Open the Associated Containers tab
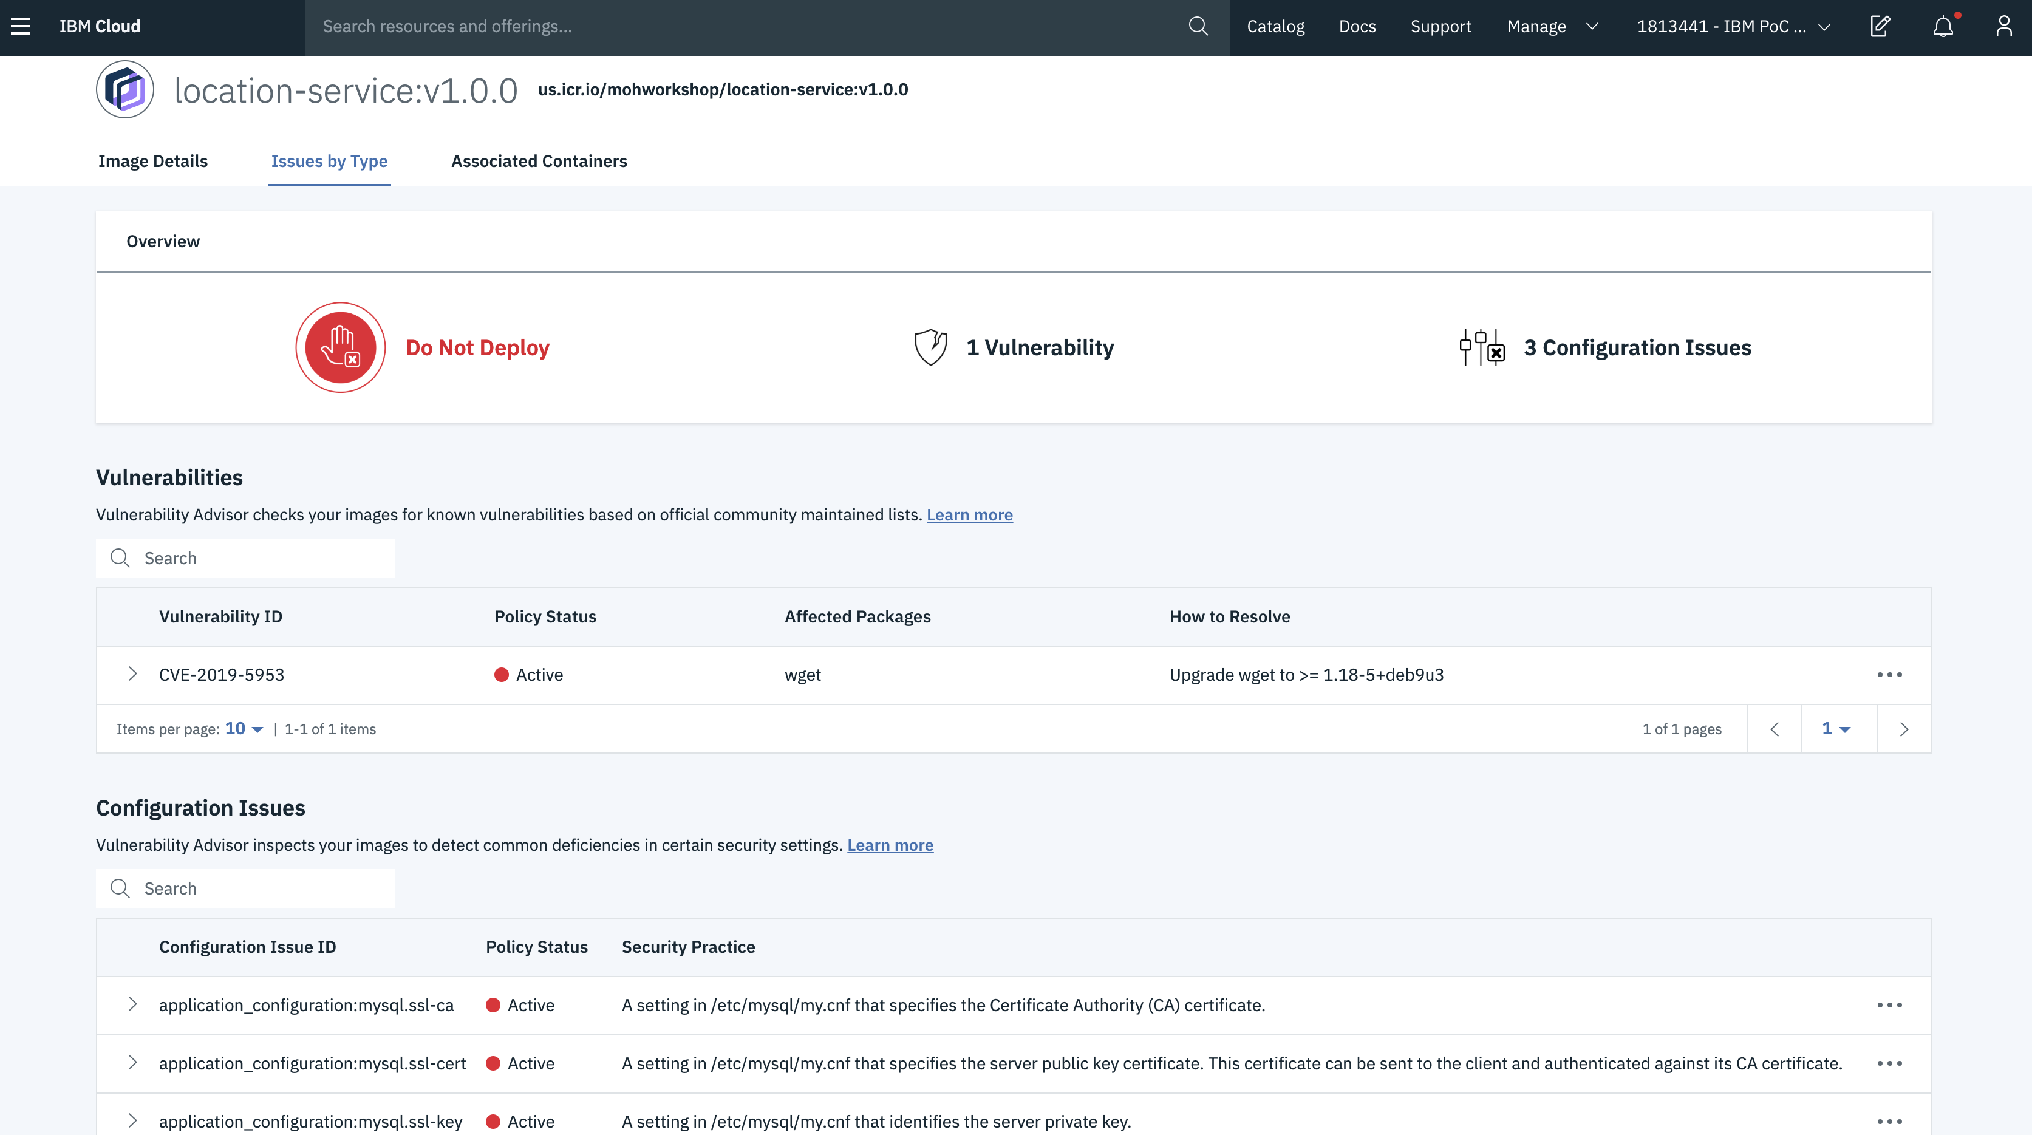The width and height of the screenshot is (2032, 1135). [x=539, y=162]
